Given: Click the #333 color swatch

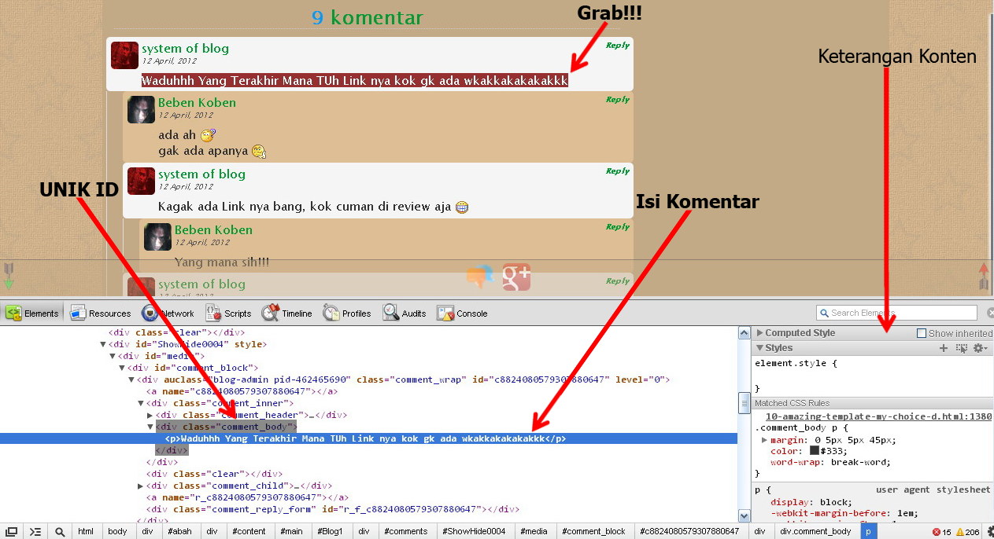Looking at the screenshot, I should (815, 451).
